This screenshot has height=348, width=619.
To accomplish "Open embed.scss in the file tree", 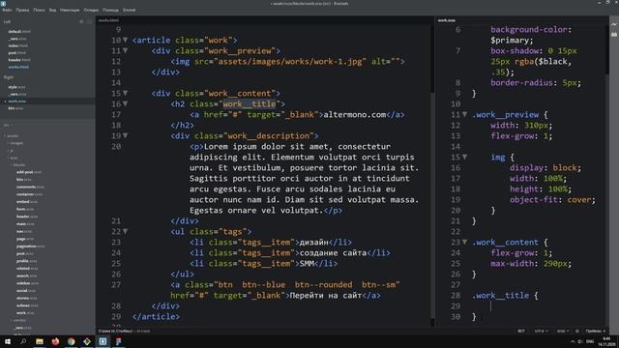I will point(26,202).
